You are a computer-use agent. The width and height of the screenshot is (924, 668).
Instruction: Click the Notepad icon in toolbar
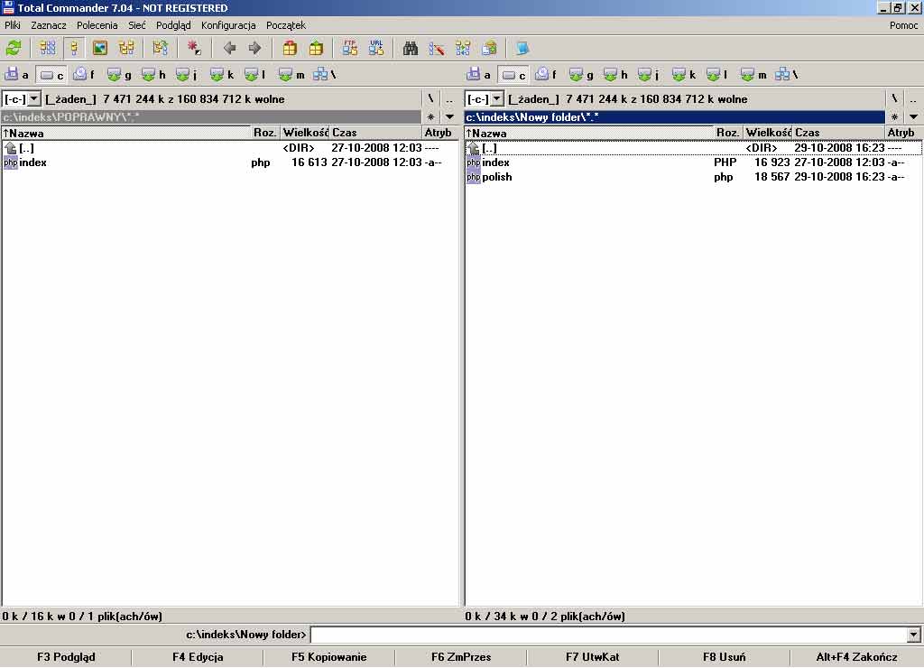click(x=522, y=49)
